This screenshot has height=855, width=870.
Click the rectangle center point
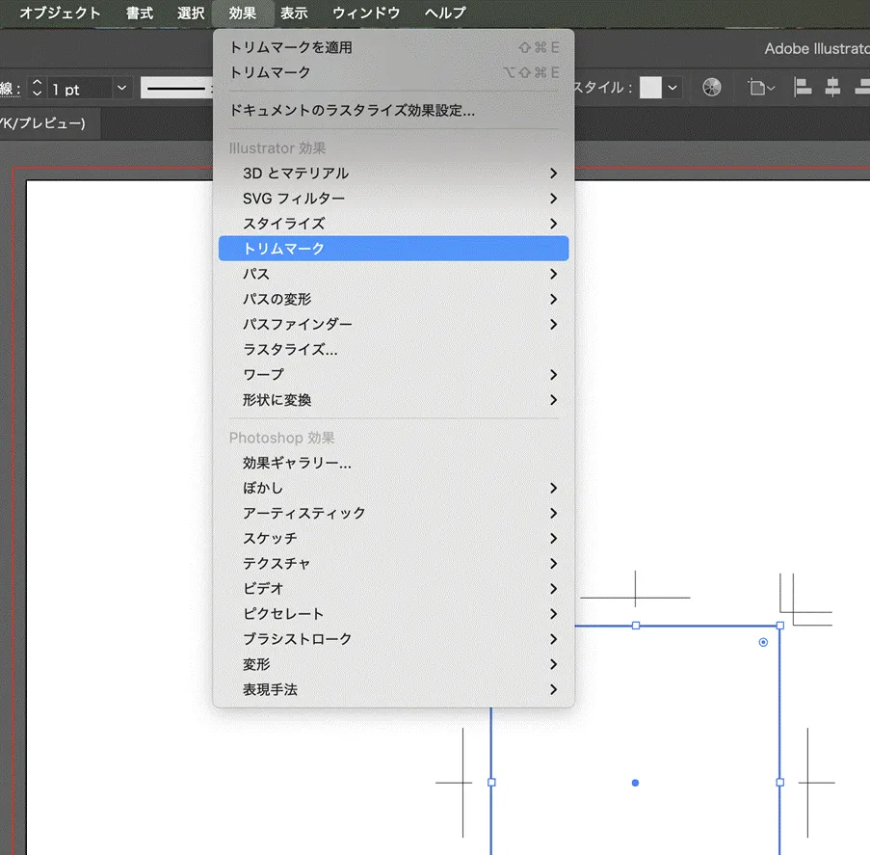(x=635, y=783)
